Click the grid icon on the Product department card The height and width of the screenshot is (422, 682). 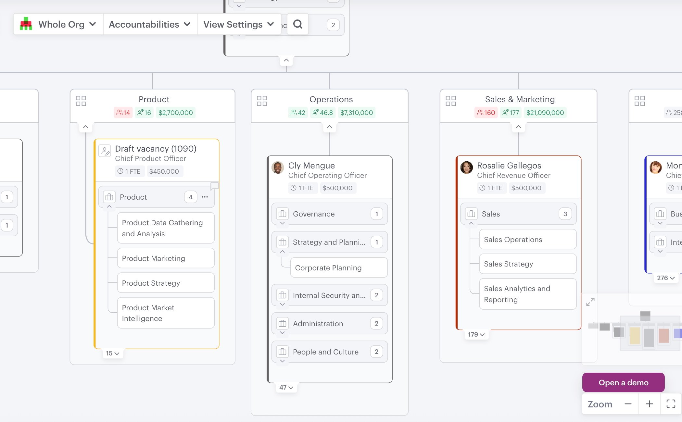pos(81,101)
